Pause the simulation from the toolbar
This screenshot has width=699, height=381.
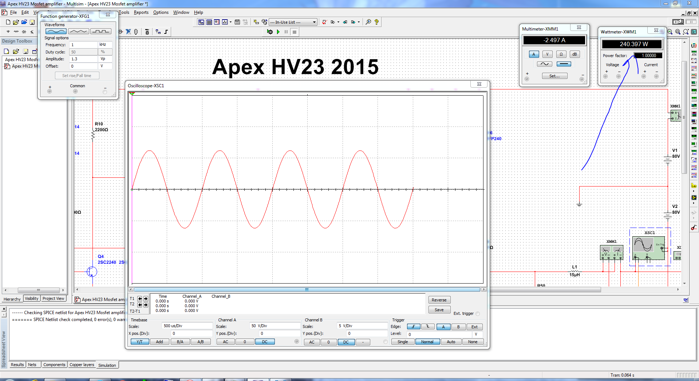[286, 32]
